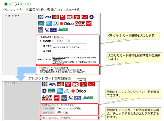Click the カード名義 input field
Viewport: 164px width, 121px height.
pos(70,51)
